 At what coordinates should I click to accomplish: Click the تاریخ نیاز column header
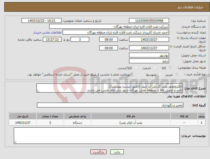click(x=23, y=116)
